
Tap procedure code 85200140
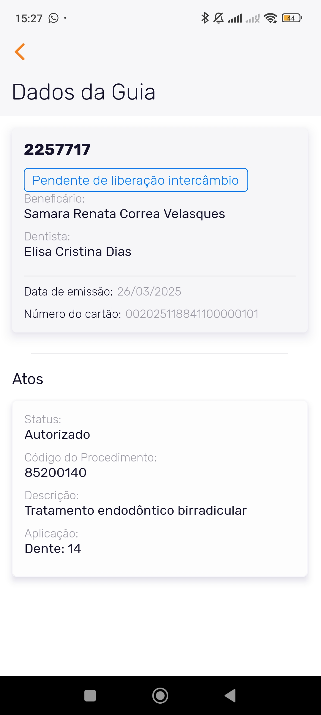[56, 473]
